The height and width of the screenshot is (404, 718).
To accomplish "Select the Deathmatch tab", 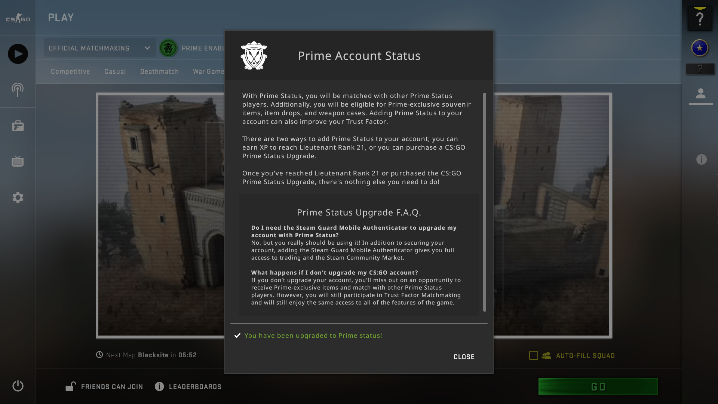I will point(159,71).
